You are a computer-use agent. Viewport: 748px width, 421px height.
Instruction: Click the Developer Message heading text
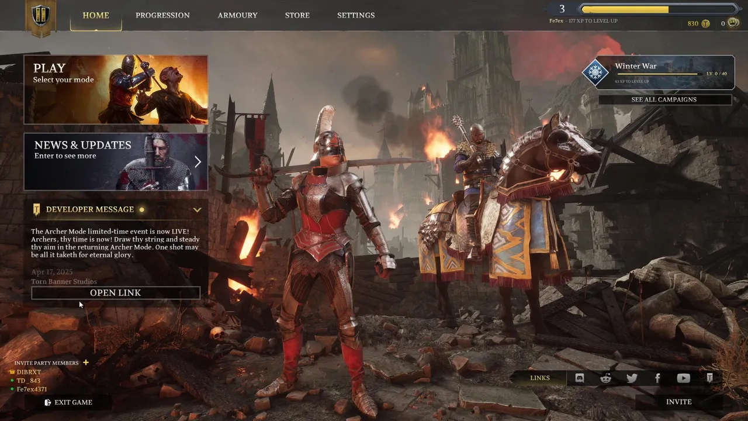(90, 209)
